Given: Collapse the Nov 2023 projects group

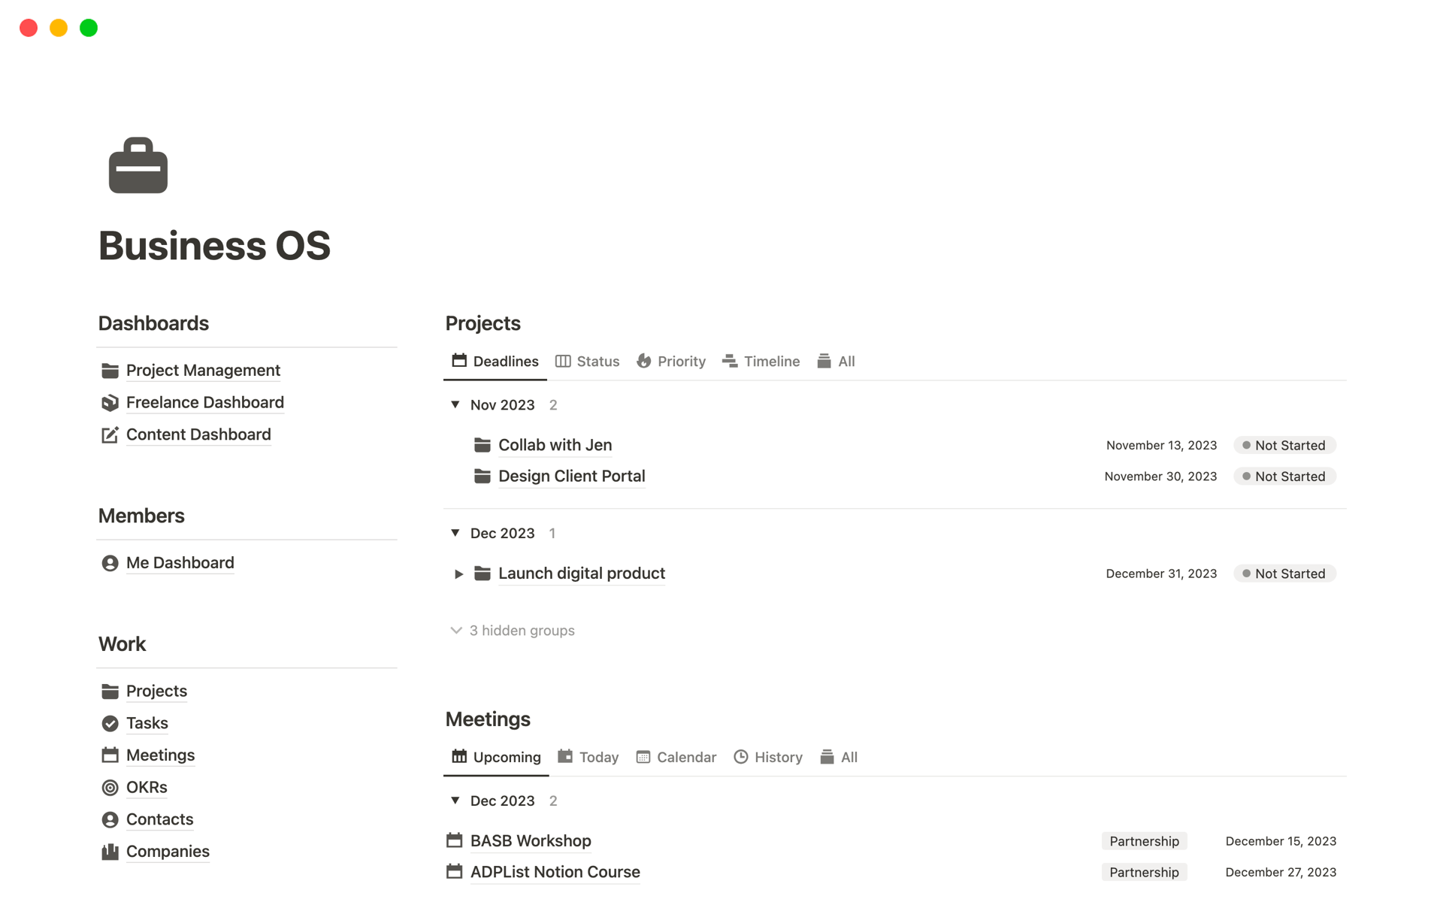Looking at the screenshot, I should point(455,404).
